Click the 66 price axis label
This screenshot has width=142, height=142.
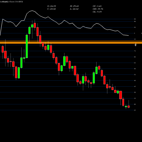[x=135, y=57]
